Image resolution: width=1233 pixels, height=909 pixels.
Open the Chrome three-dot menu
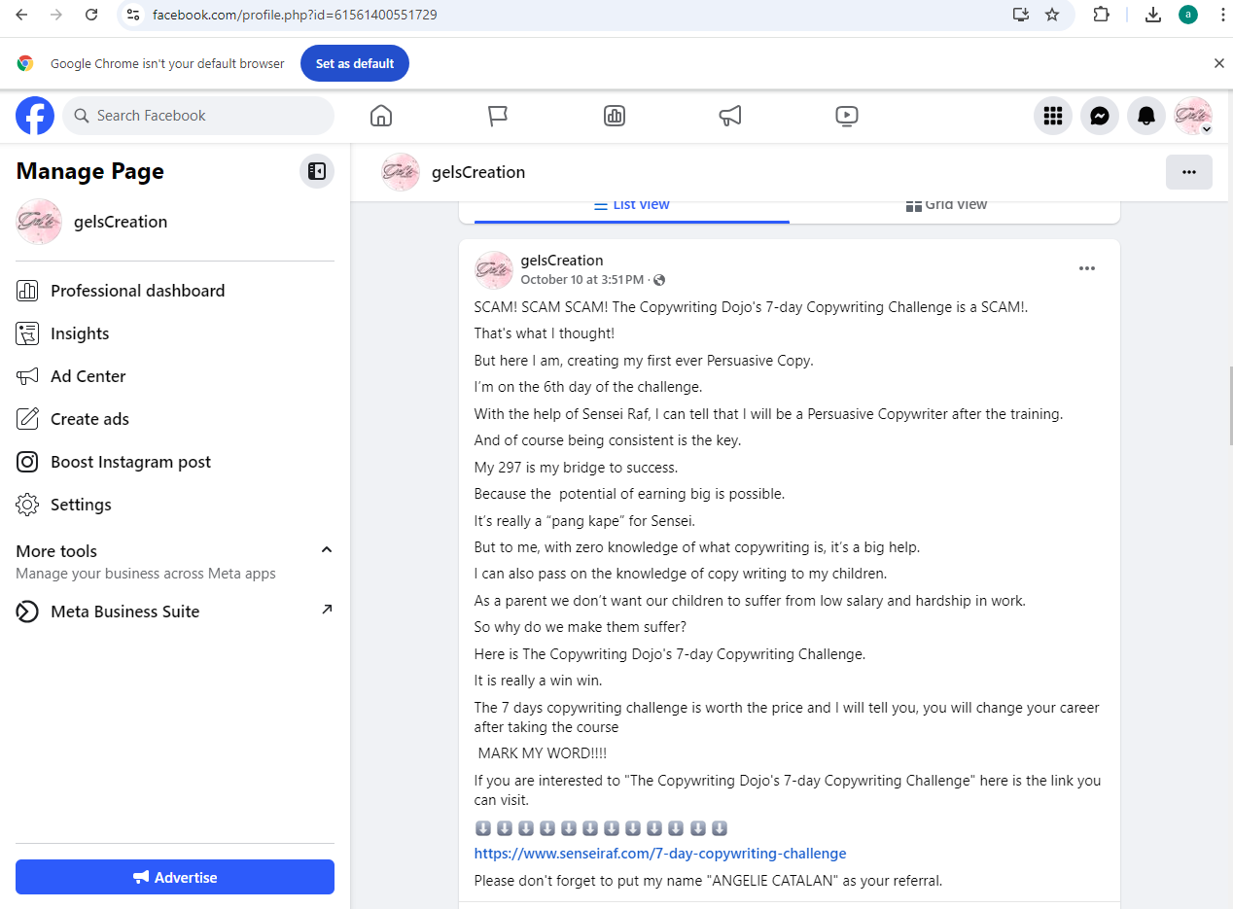1222,15
